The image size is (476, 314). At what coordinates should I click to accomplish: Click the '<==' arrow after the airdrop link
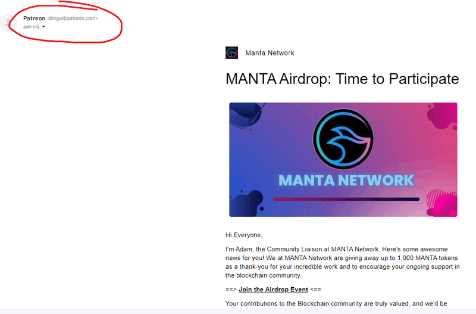click(316, 290)
